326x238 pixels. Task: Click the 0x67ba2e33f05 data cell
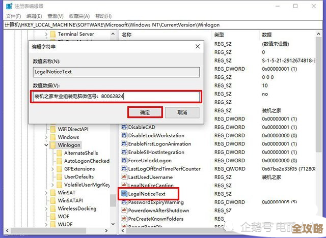(289, 169)
